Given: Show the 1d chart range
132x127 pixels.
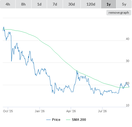Looking at the screenshot, I should (39, 4).
